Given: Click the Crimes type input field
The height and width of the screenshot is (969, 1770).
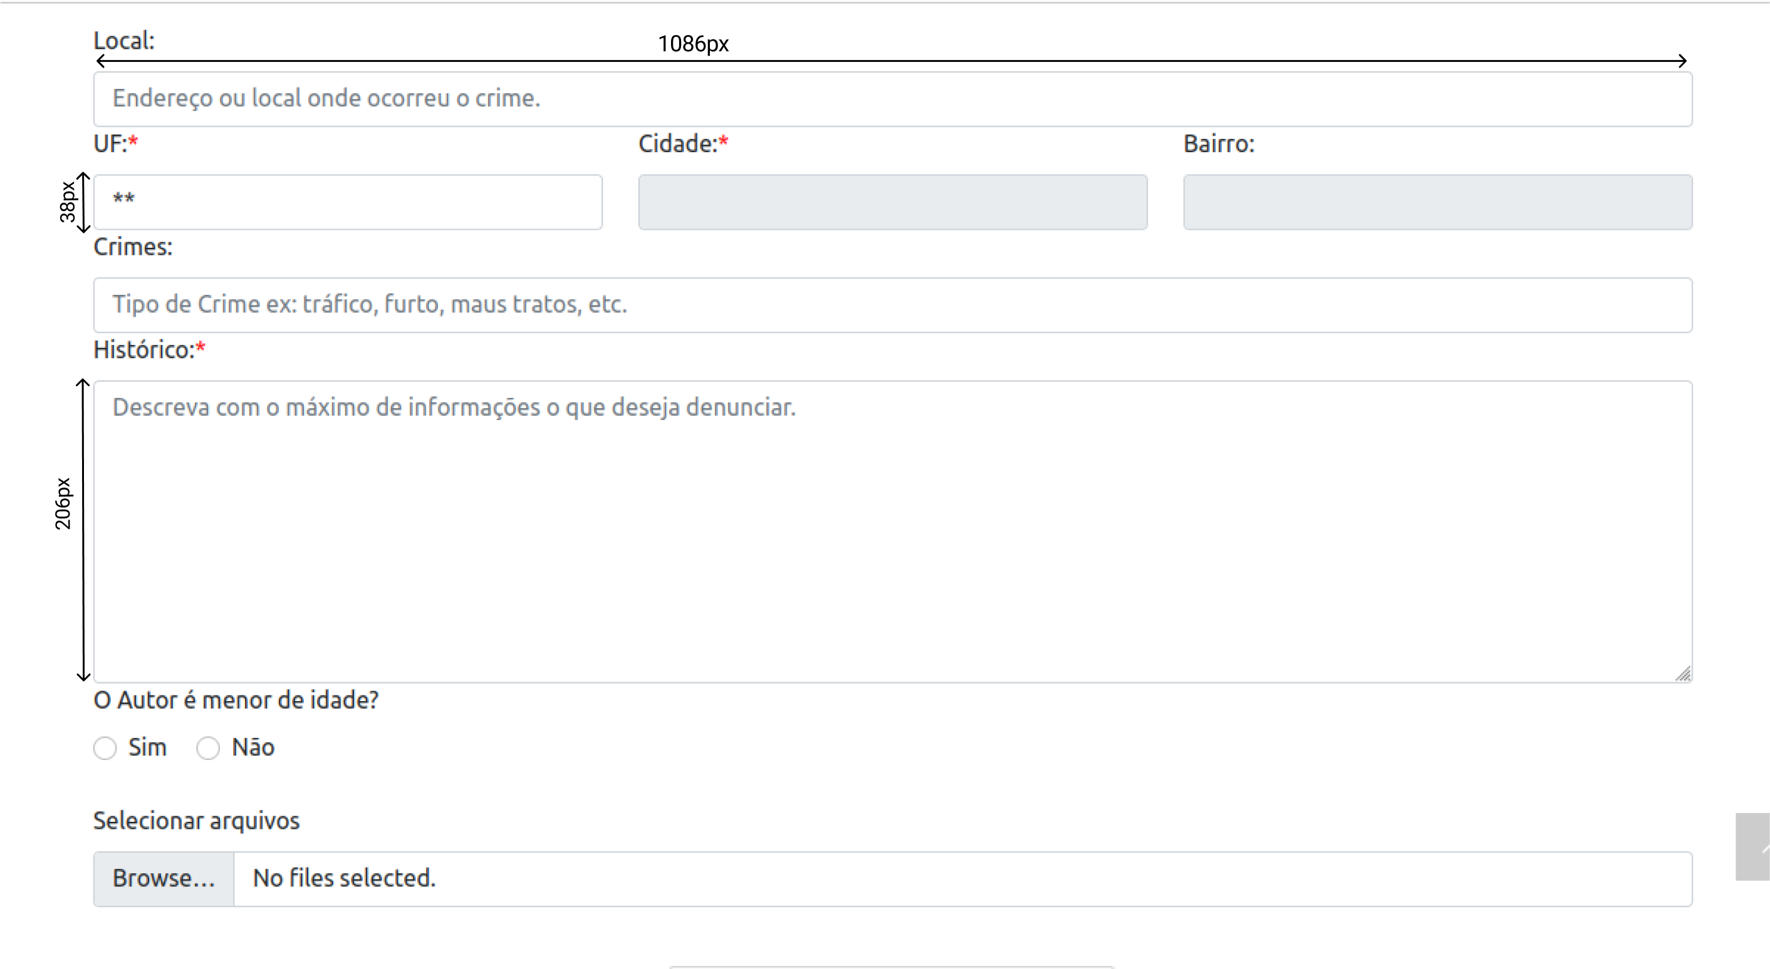Looking at the screenshot, I should pos(893,303).
